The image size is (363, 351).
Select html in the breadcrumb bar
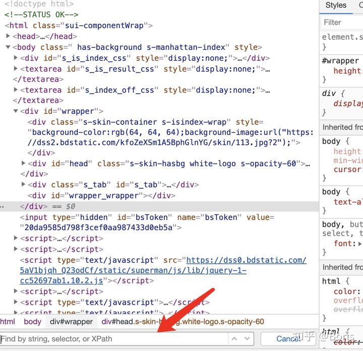(7, 321)
